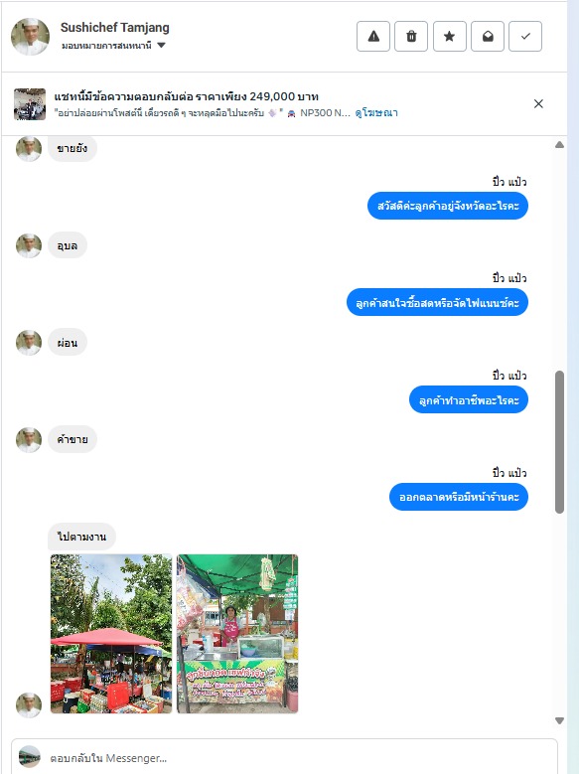The height and width of the screenshot is (774, 579).
Task: Open the ดูโฆษณา link
Action: tap(376, 113)
